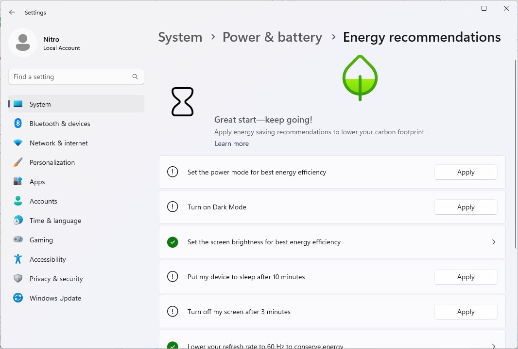Click the Nitro user avatar picture
Screen dimensions: 518x349
tap(23, 43)
